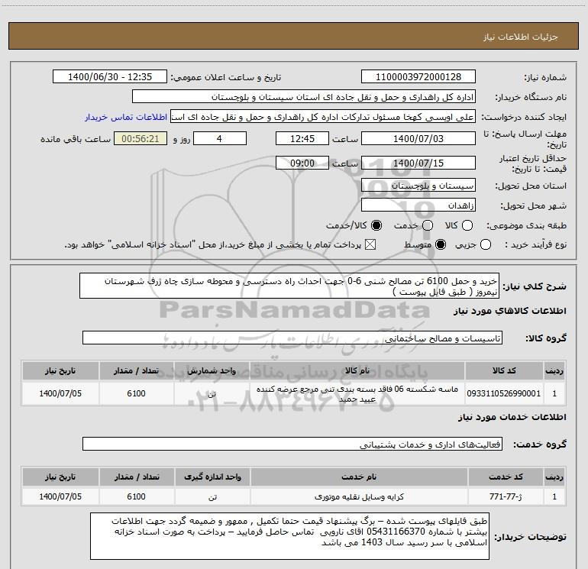588x569 pixels.
Task: Click the اطلاعات خدمات مورد نیاز heading
Action: click(x=512, y=417)
